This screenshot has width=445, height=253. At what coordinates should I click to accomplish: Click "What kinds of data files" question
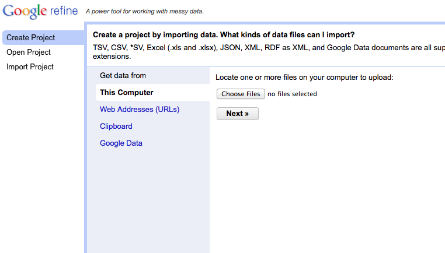tap(287, 35)
